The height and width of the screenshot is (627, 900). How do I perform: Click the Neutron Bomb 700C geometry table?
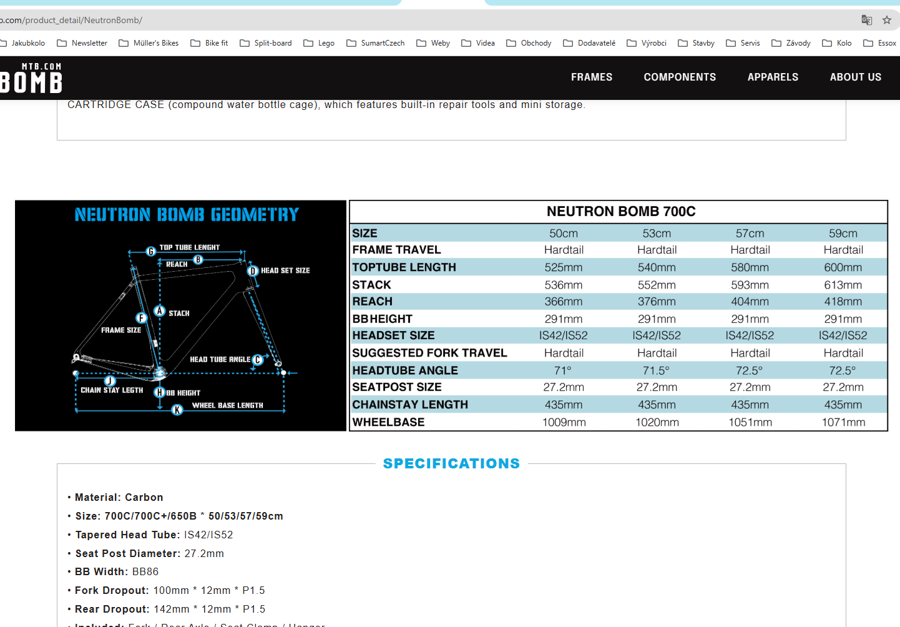(x=619, y=315)
